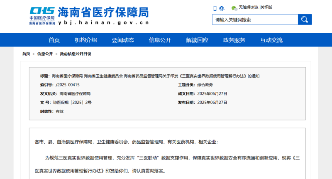Click the CHS 中国医疗保障 logo
Screen dimensions: 332x179
41,15
